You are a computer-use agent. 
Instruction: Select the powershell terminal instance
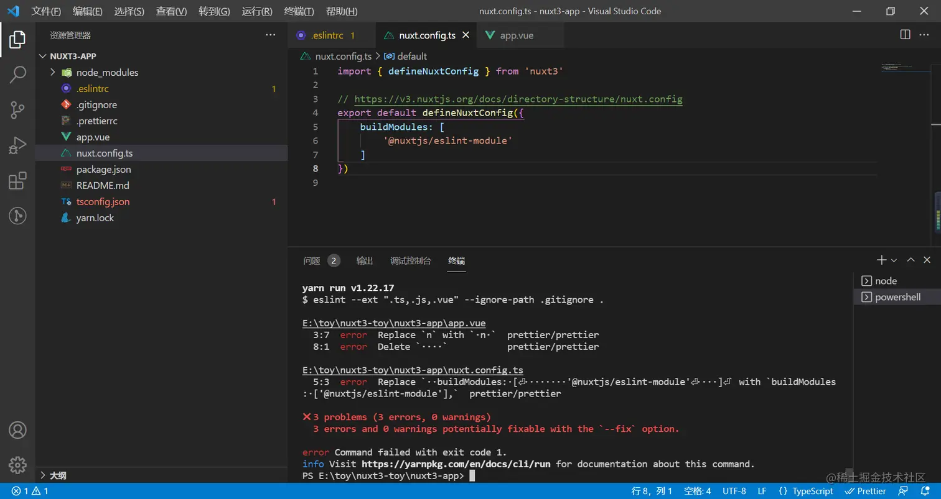pyautogui.click(x=897, y=297)
